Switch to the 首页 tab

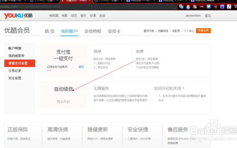coord(49,31)
